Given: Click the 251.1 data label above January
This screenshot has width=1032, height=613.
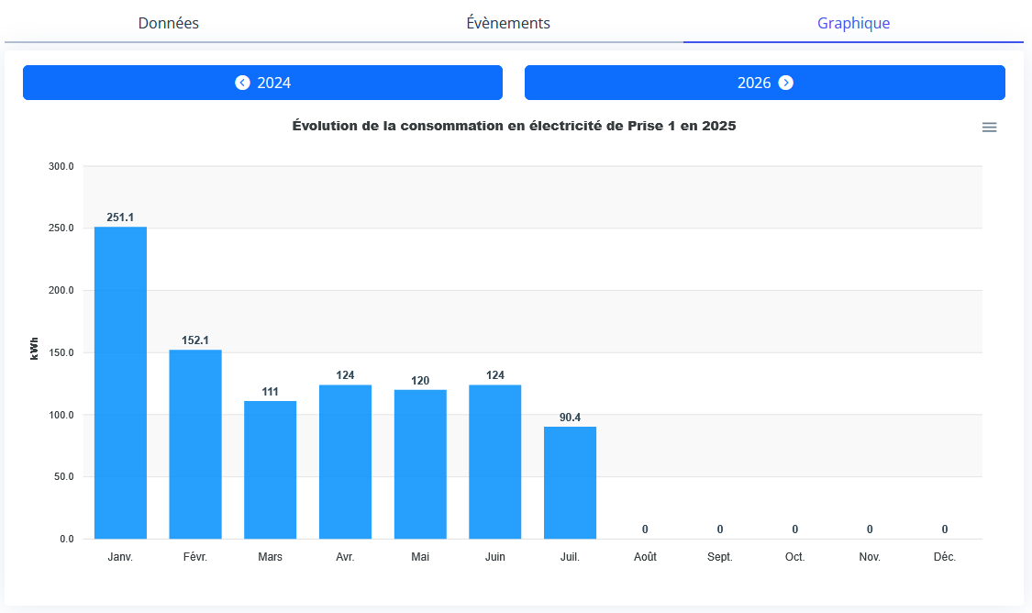Looking at the screenshot, I should [x=120, y=217].
